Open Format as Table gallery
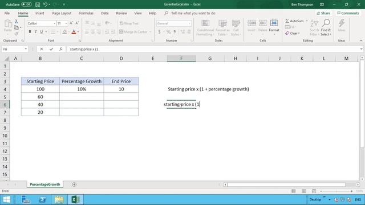Viewport: 365px width, 205px height. click(222, 28)
